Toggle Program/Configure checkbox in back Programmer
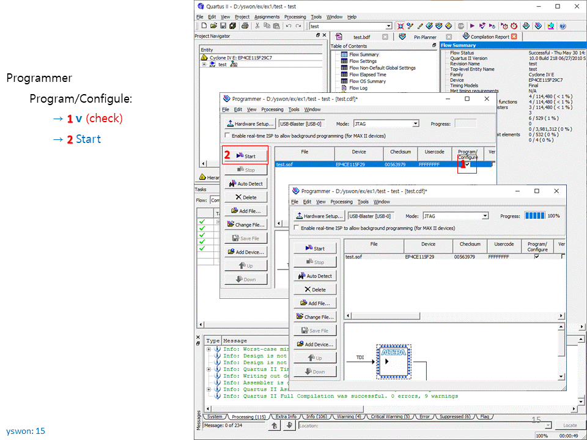The width and height of the screenshot is (587, 440). pyautogui.click(x=468, y=164)
